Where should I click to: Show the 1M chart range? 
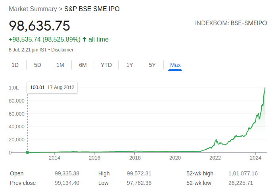[x=60, y=65]
